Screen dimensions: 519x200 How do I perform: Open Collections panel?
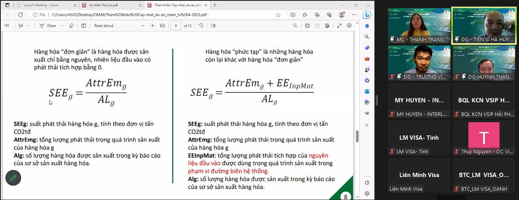coord(317,15)
